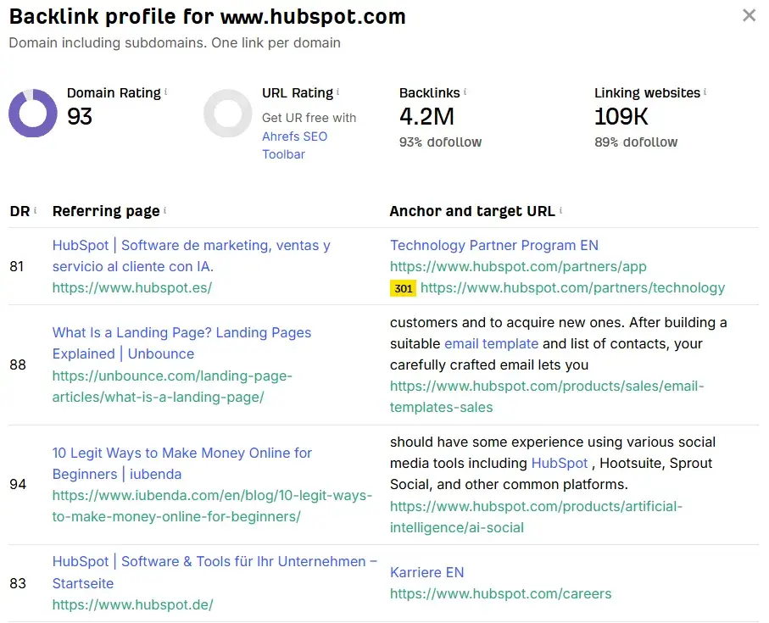Click the Referring page column header
The image size is (769, 623).
(x=106, y=211)
